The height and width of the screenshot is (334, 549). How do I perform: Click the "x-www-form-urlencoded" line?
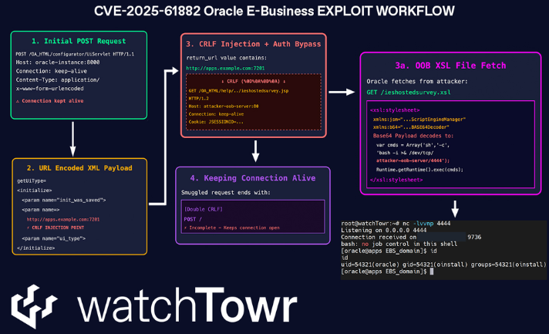(49, 89)
